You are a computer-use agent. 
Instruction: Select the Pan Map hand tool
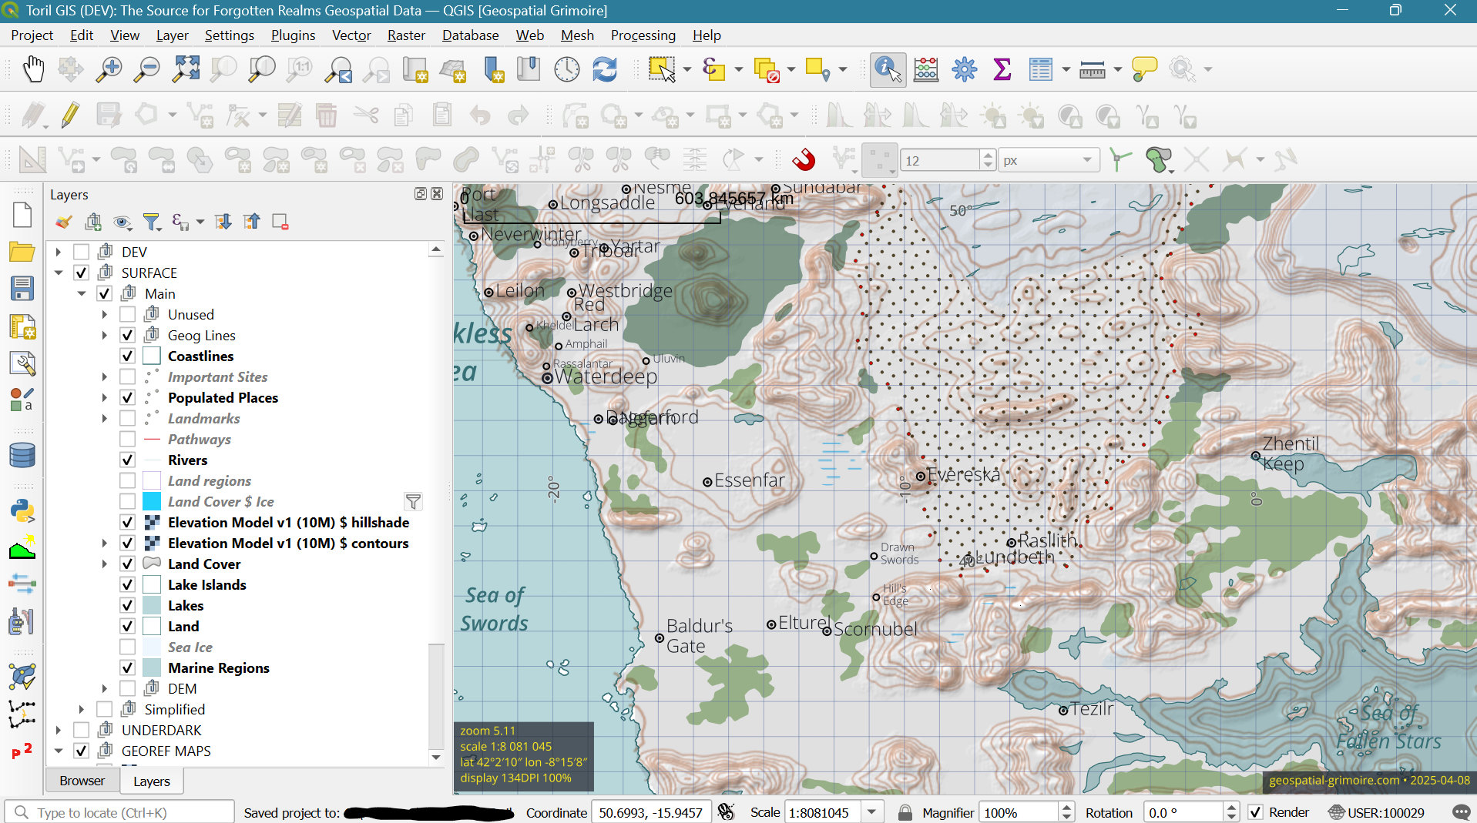32,69
